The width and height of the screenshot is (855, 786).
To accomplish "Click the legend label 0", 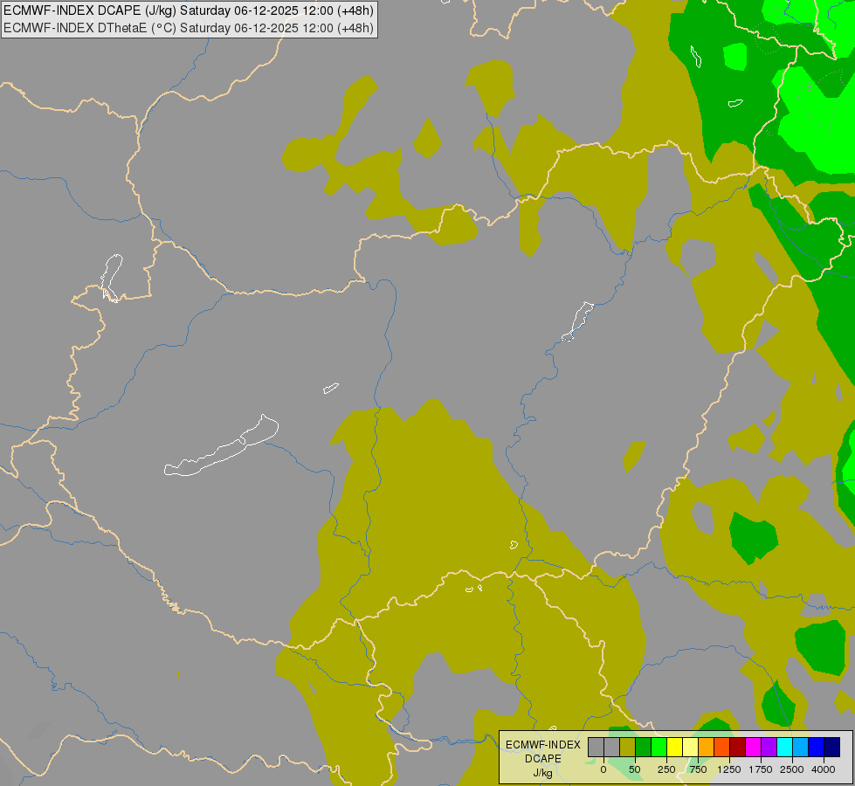I will (603, 769).
